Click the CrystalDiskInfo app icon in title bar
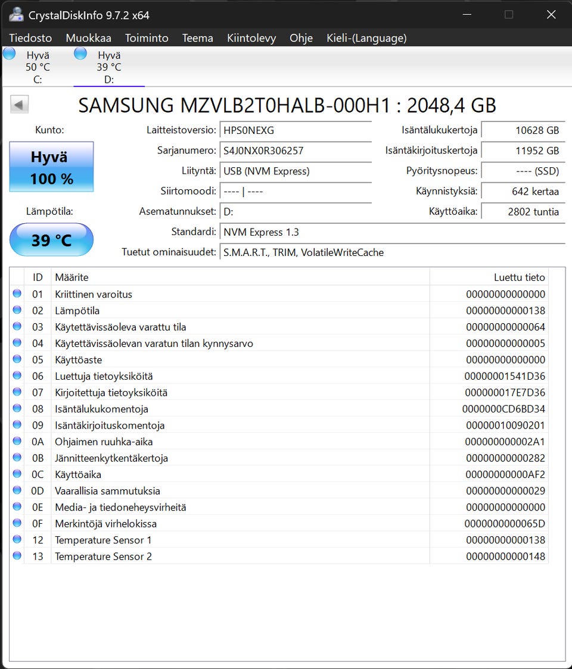 [x=16, y=14]
